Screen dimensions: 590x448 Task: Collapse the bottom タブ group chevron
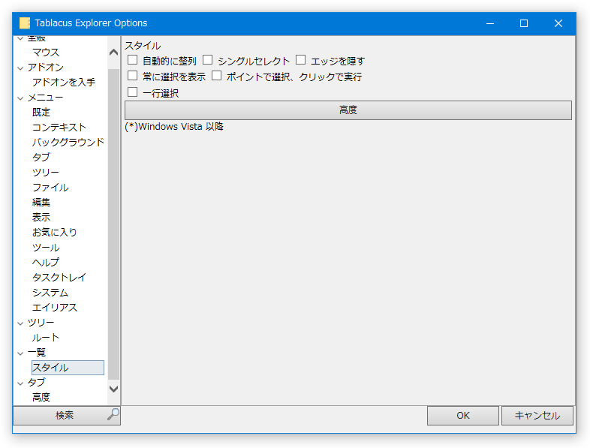pyautogui.click(x=20, y=383)
